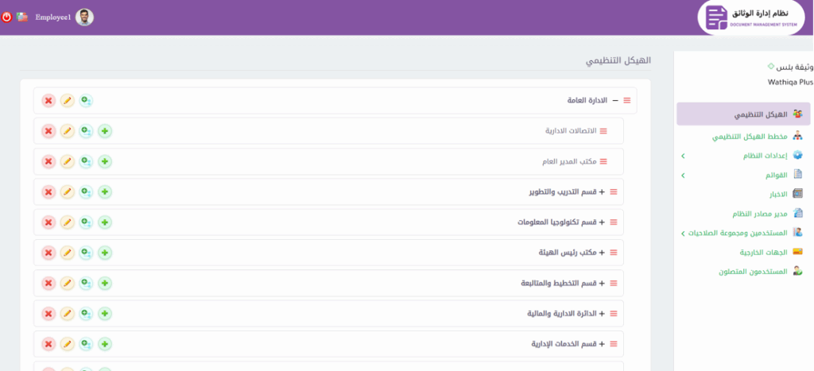
Task: Click green plus icon for مكتب المدير العام
Action: point(105,162)
